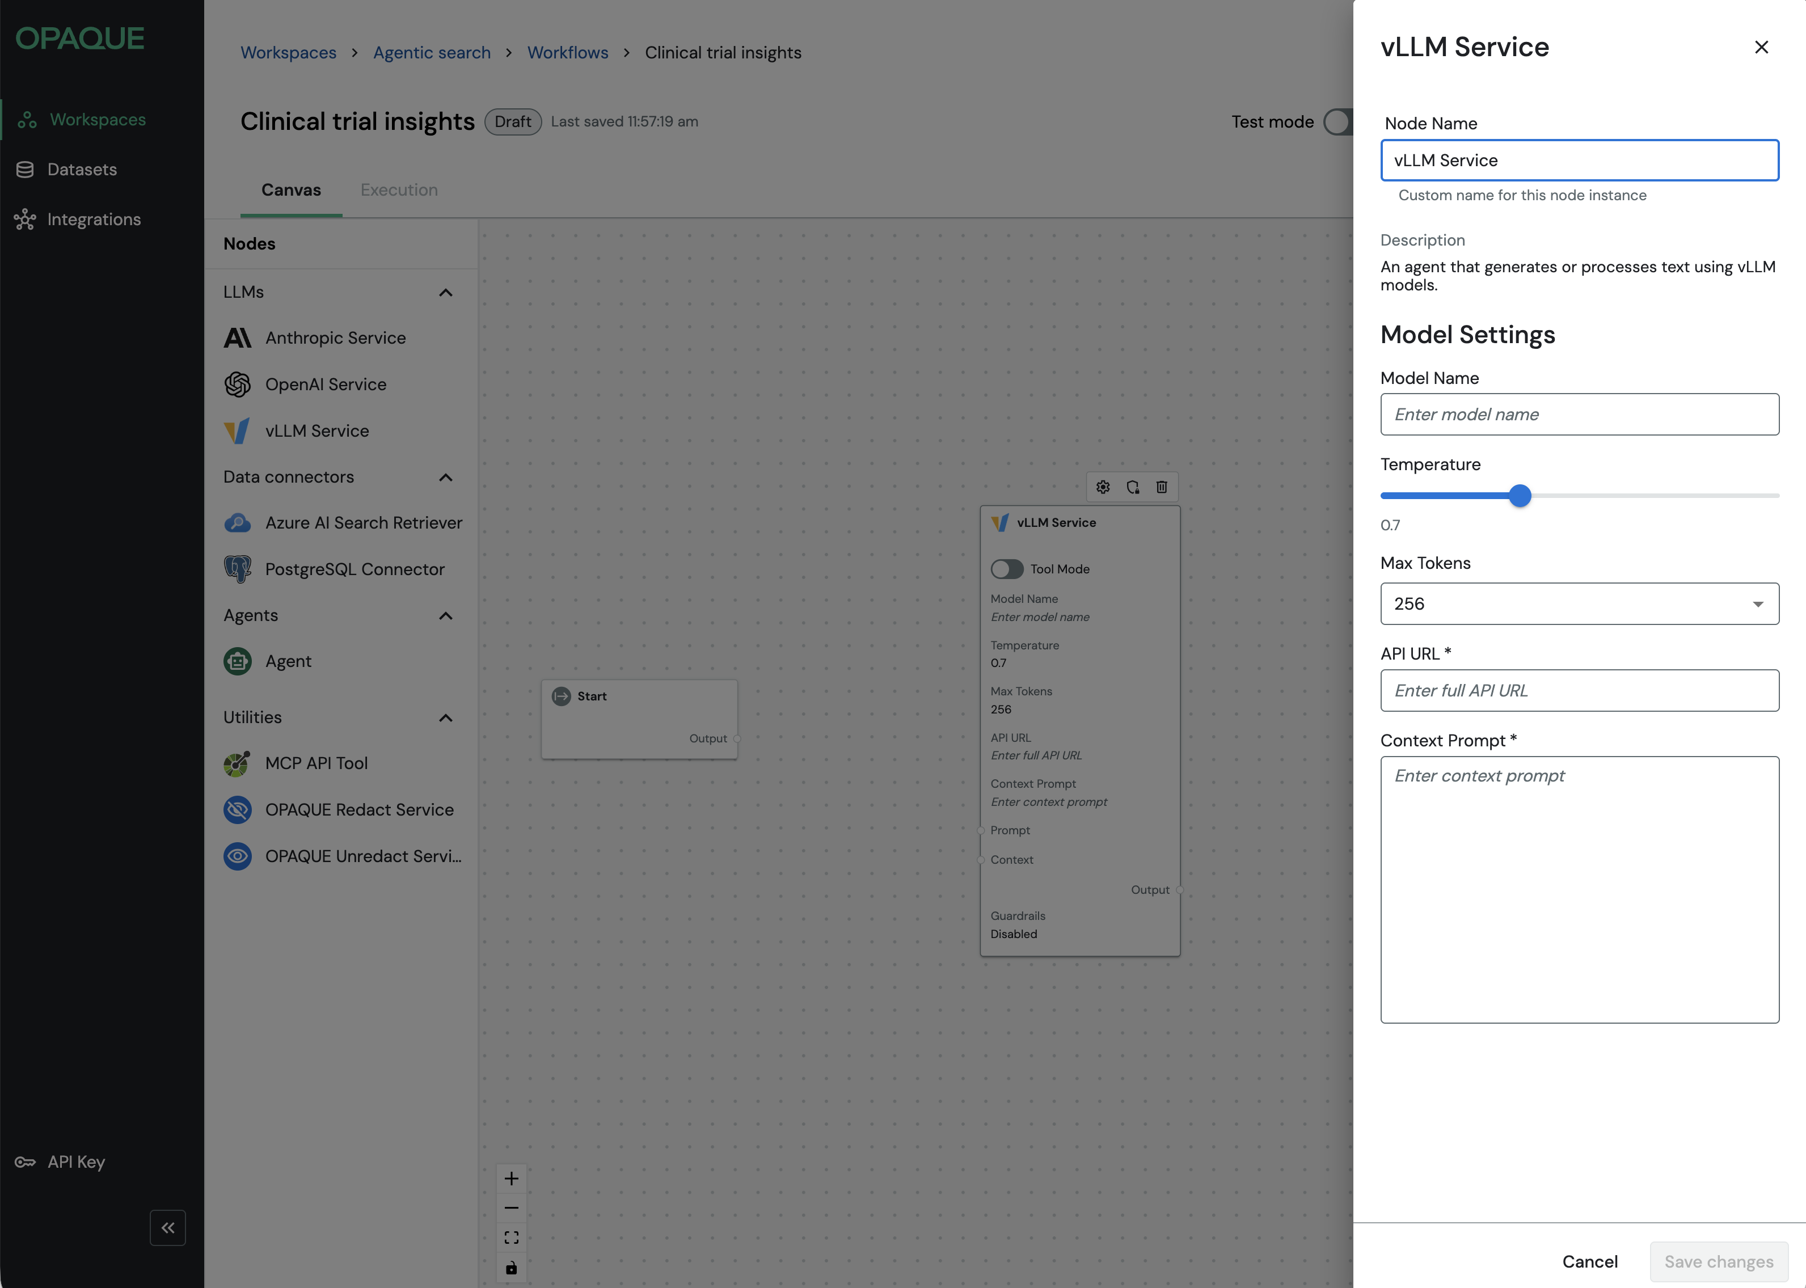
Task: Click the MCP API Tool icon
Action: pos(237,764)
